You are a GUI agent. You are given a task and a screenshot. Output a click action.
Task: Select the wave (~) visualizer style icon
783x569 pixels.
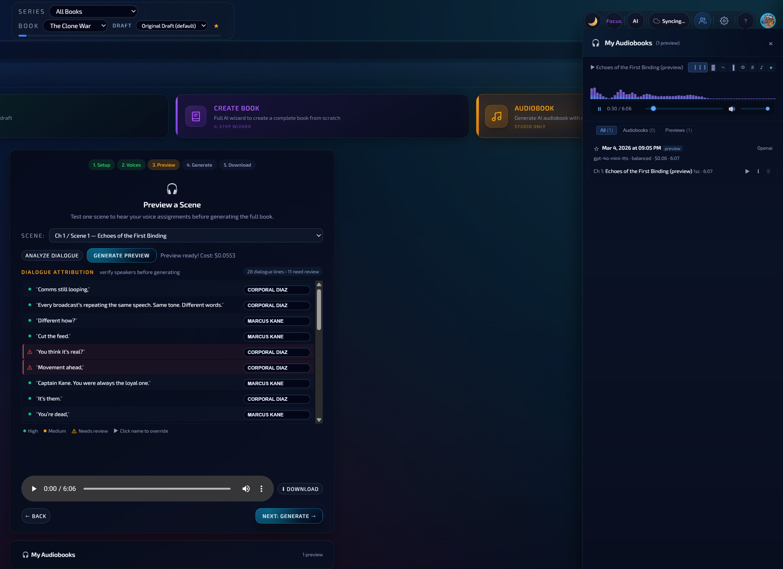click(x=723, y=68)
